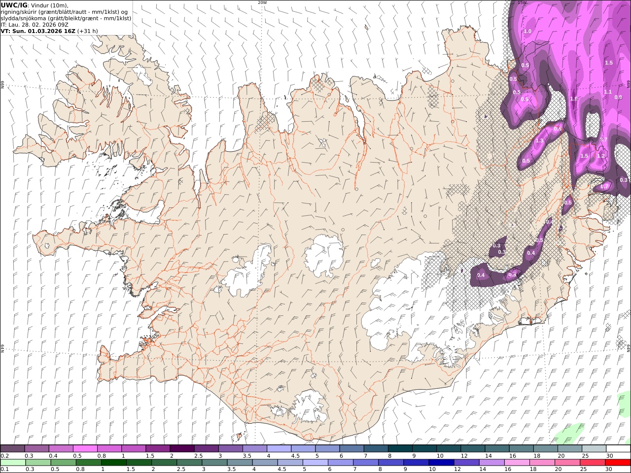
Task: Click the '1.1' snowfall value on the map
Action: coord(608,92)
